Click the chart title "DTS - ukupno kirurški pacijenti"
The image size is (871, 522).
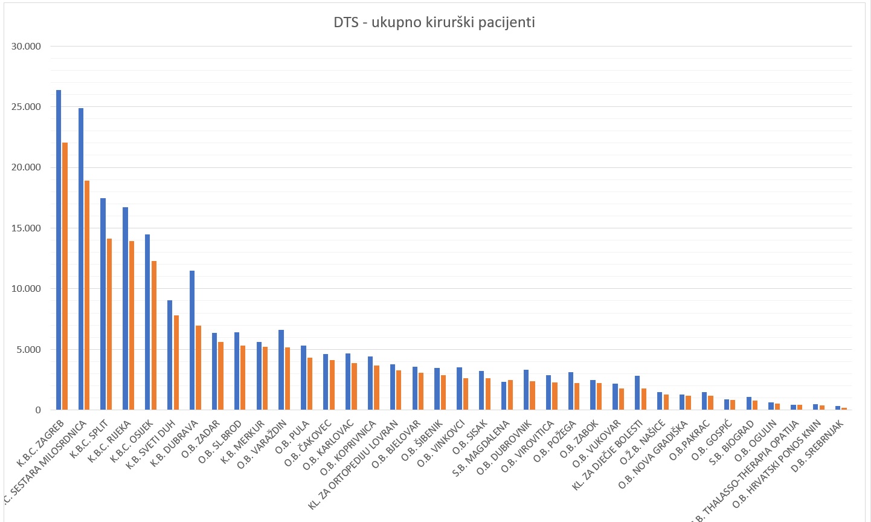[434, 23]
